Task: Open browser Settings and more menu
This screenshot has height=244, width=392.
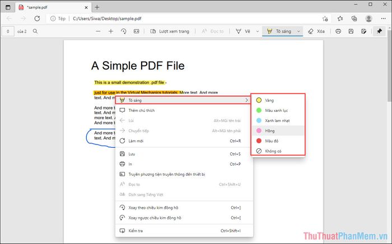Action: (383, 18)
